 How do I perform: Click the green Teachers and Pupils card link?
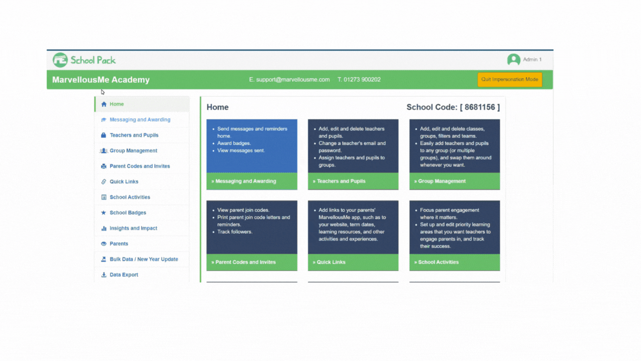pos(353,182)
